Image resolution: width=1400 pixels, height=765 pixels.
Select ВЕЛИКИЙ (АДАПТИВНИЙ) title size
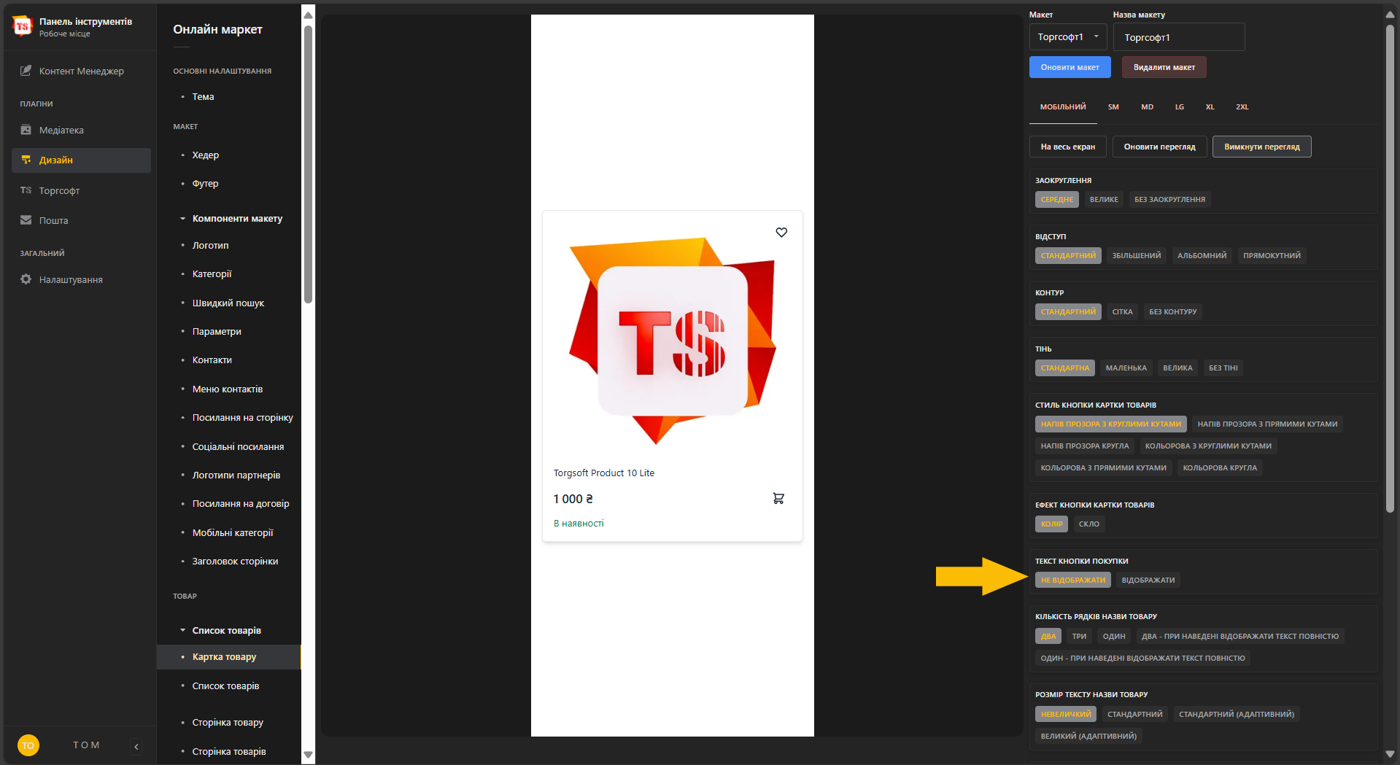(1088, 736)
